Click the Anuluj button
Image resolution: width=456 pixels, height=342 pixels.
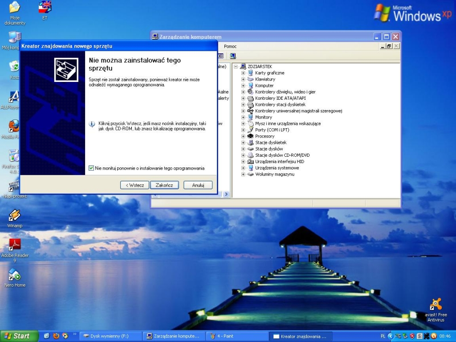[198, 185]
